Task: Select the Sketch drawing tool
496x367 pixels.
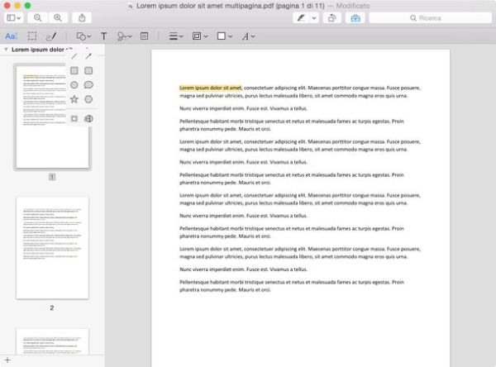Action: click(x=51, y=36)
